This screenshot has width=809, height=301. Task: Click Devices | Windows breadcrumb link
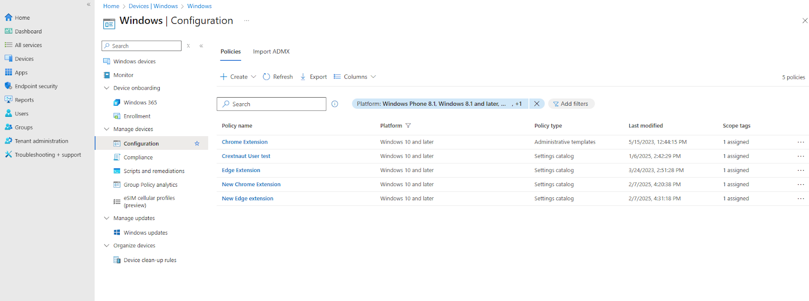click(x=153, y=6)
